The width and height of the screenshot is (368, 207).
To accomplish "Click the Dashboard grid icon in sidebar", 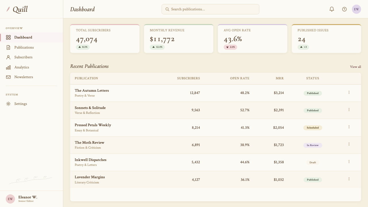I will click(x=8, y=37).
